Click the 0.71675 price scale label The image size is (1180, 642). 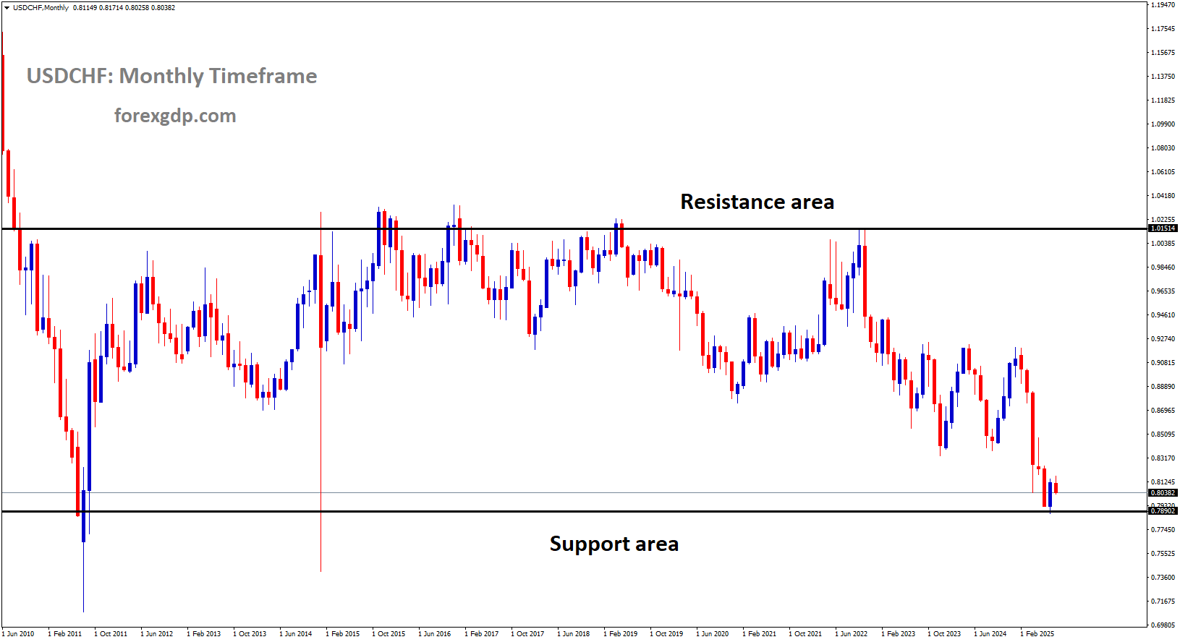pyautogui.click(x=1163, y=602)
